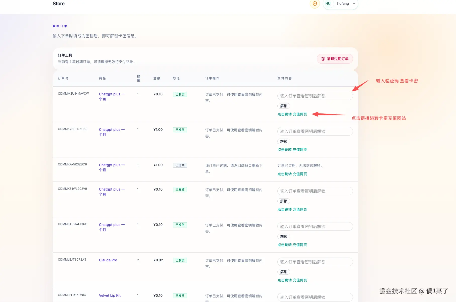Select order number ODMMK432R4JO6O
Image resolution: width=456 pixels, height=302 pixels.
pos(73,224)
